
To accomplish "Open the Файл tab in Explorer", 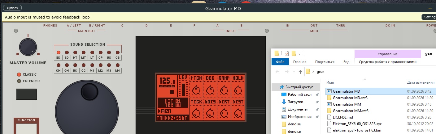I will 280,62.
